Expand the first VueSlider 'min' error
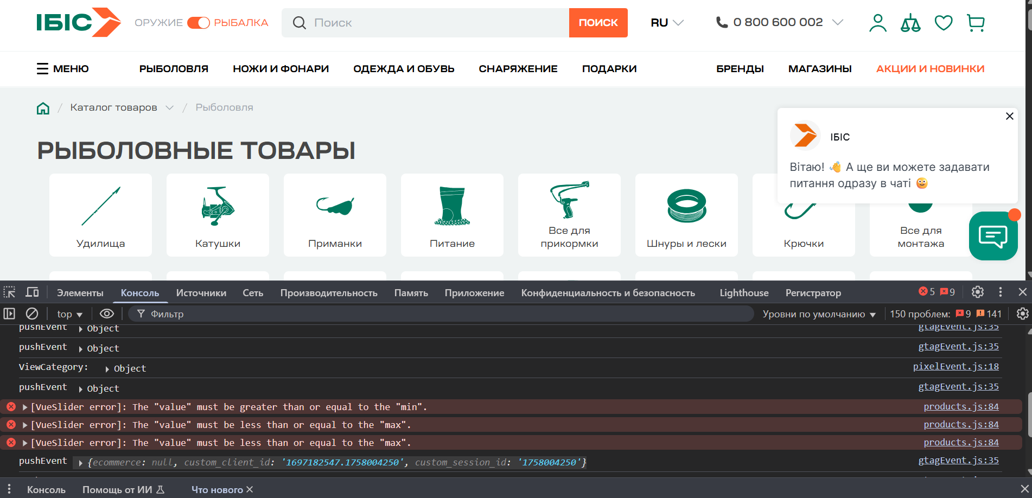This screenshot has height=498, width=1032. click(x=25, y=407)
